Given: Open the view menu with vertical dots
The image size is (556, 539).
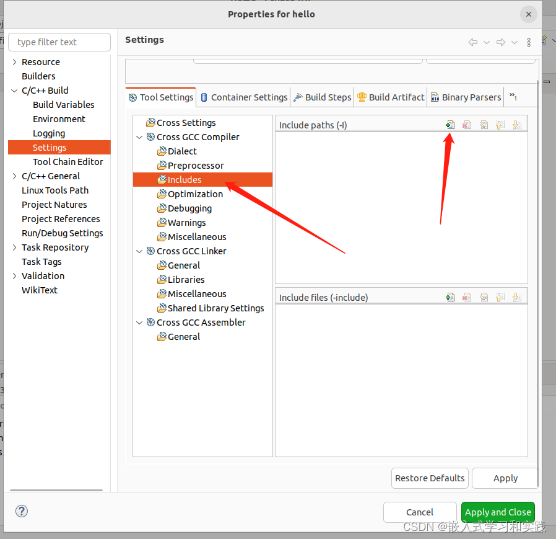Looking at the screenshot, I should (529, 42).
